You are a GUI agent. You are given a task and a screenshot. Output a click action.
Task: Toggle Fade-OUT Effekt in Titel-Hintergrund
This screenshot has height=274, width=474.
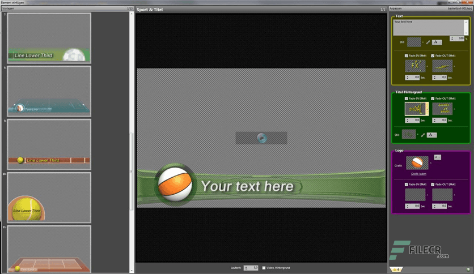pyautogui.click(x=433, y=99)
